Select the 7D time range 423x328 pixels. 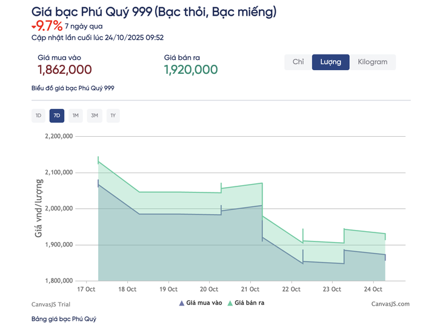pyautogui.click(x=57, y=115)
